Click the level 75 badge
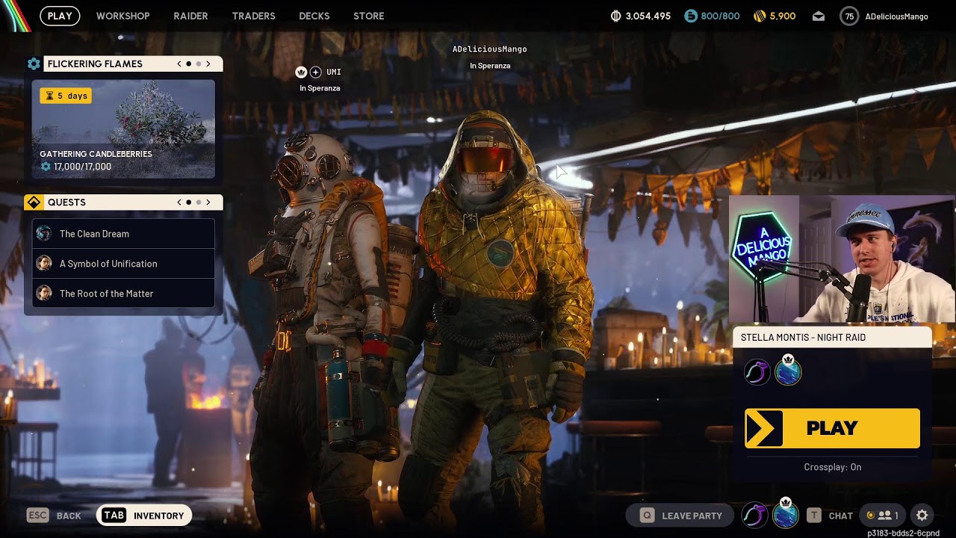 click(849, 16)
